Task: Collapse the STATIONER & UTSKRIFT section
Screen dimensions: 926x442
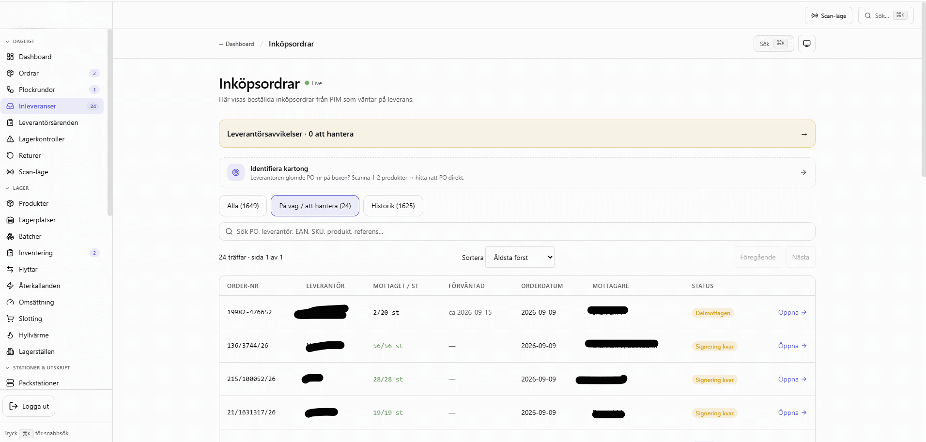Action: point(37,368)
